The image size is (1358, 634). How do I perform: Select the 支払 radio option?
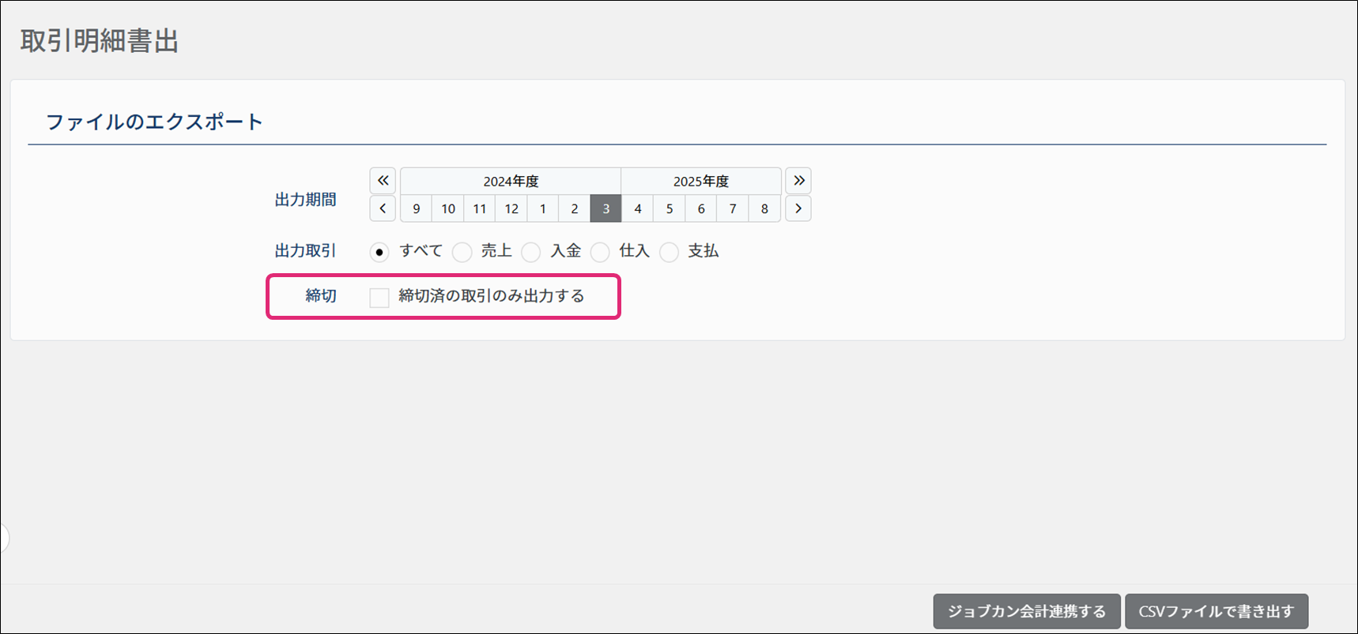[x=670, y=252]
